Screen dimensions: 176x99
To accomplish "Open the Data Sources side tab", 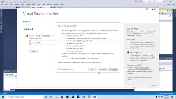I will point(2,29).
